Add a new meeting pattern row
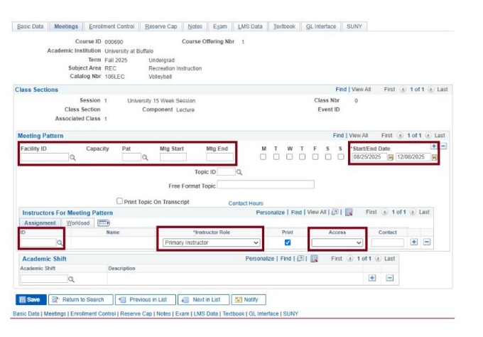Screen dimensions: 483x337 (x=434, y=146)
